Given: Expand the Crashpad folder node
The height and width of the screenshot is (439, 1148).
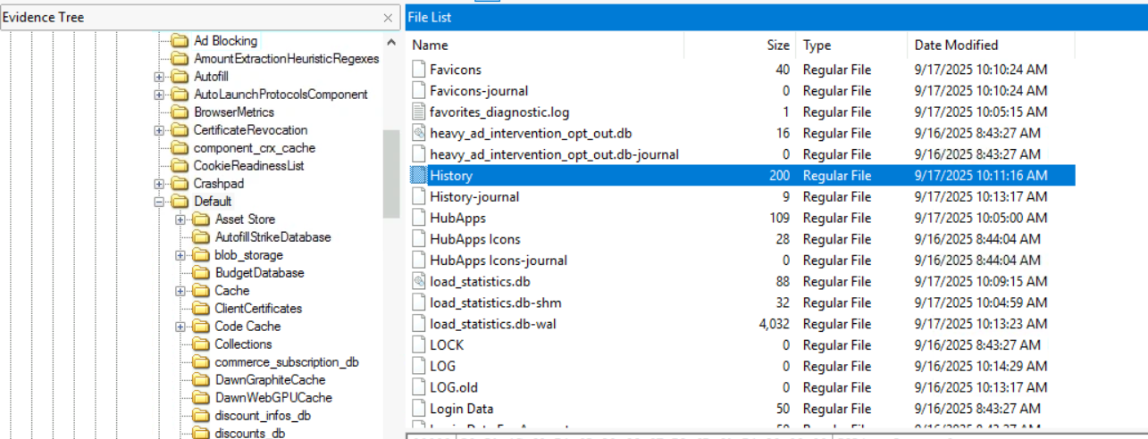Looking at the screenshot, I should (x=159, y=184).
